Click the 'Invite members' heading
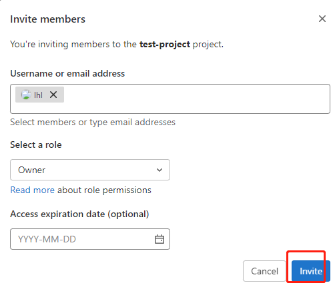 47,19
